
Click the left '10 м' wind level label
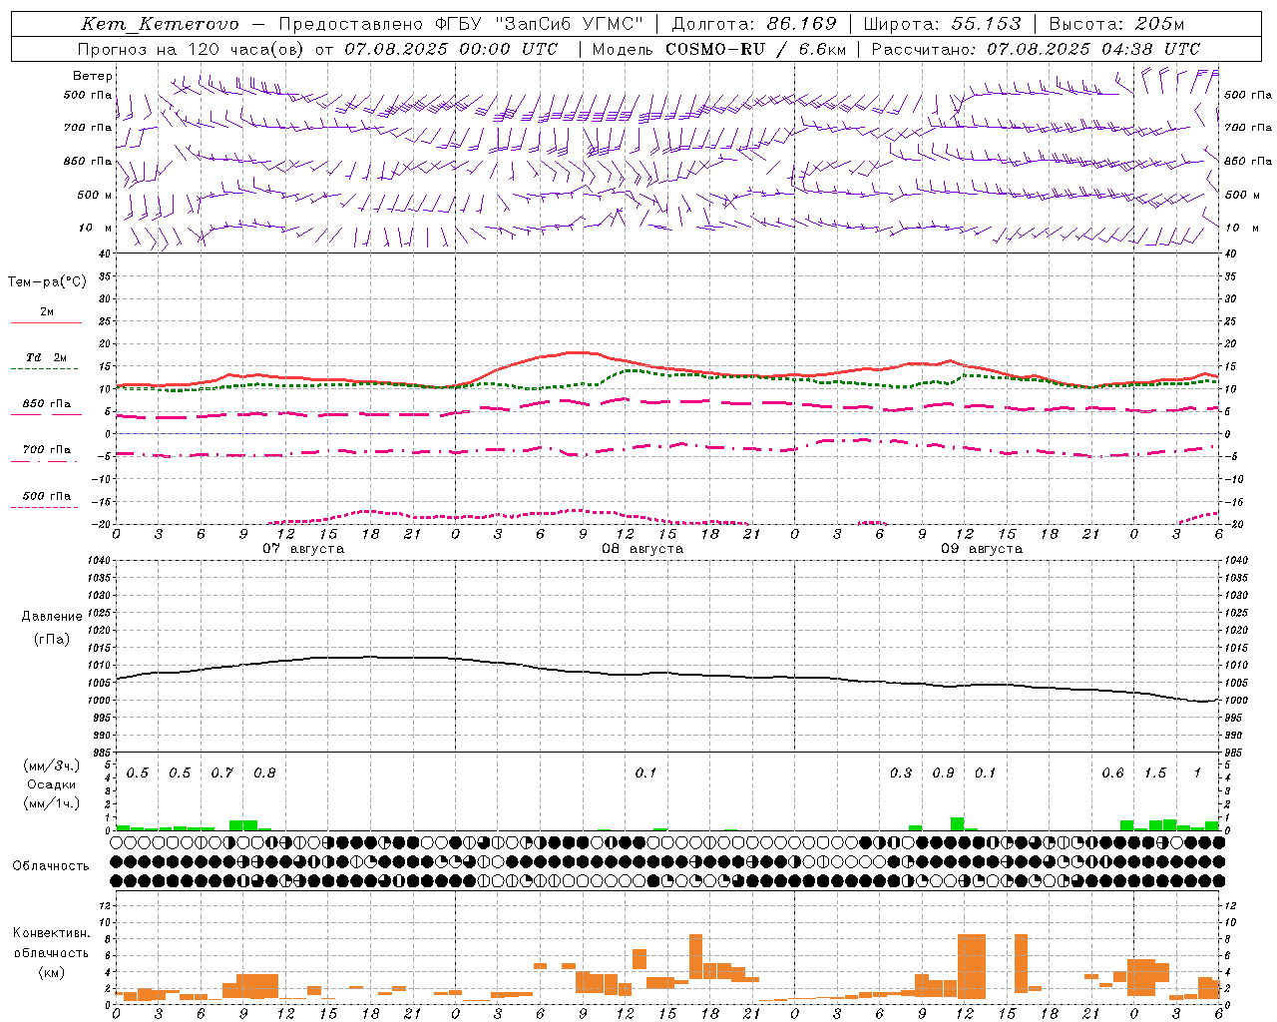[96, 228]
